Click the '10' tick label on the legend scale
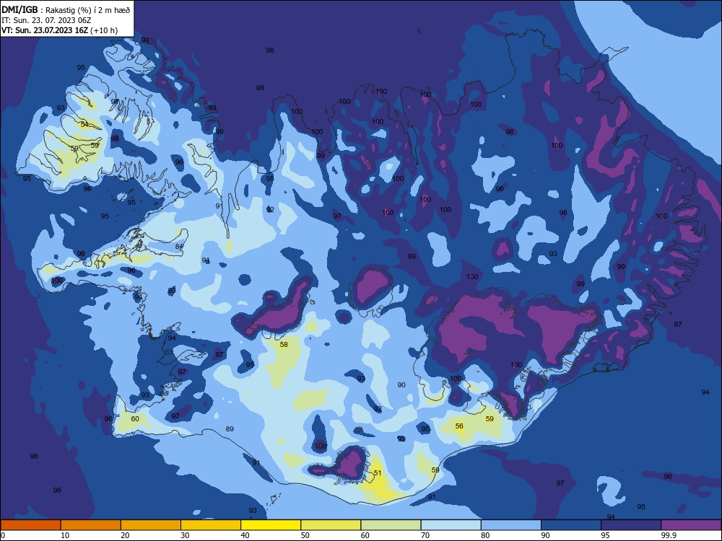722x541 pixels. (65, 535)
